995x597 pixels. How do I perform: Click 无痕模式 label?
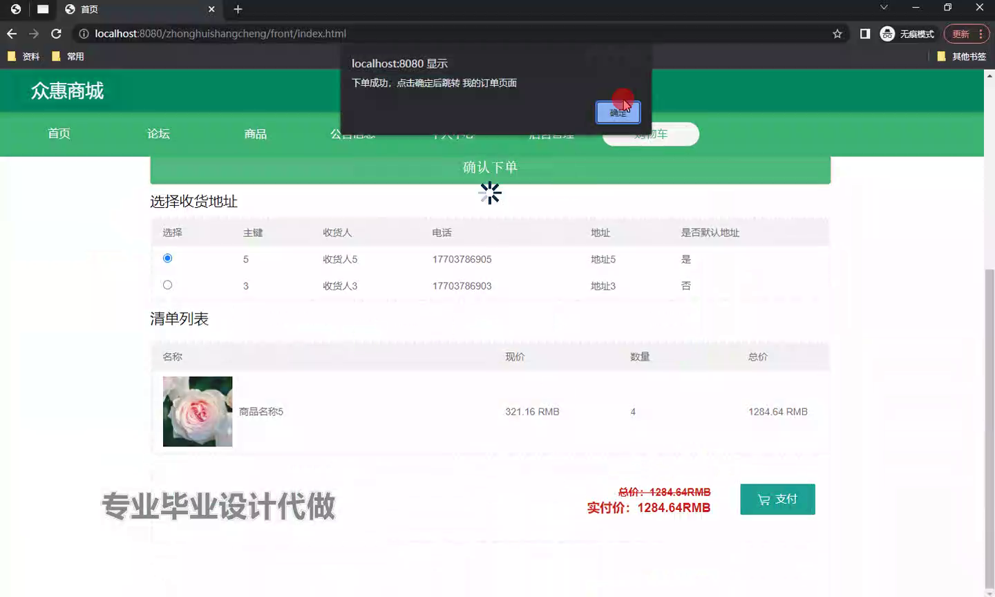point(917,34)
